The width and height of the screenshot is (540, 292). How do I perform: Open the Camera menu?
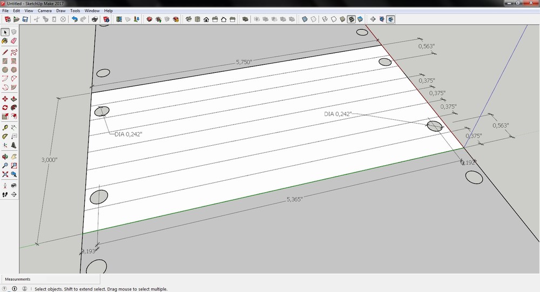pyautogui.click(x=45, y=11)
